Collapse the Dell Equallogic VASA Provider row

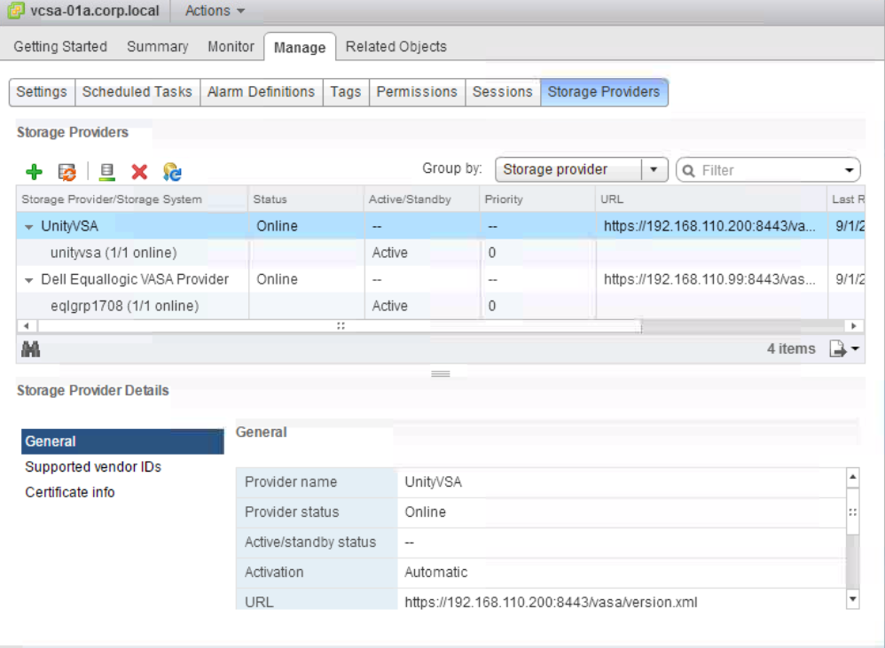[x=29, y=280]
